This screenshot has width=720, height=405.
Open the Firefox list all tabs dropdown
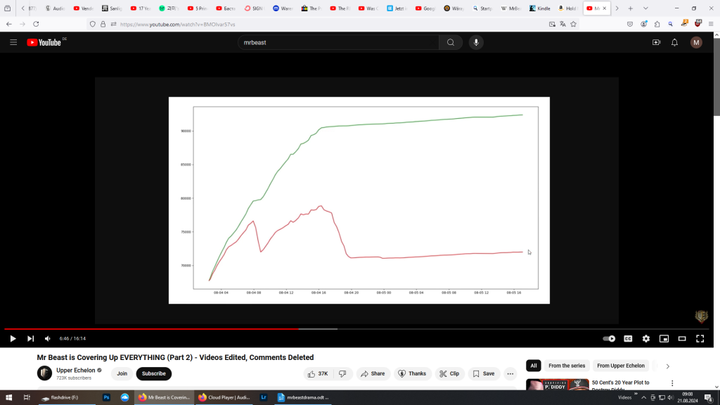645,8
